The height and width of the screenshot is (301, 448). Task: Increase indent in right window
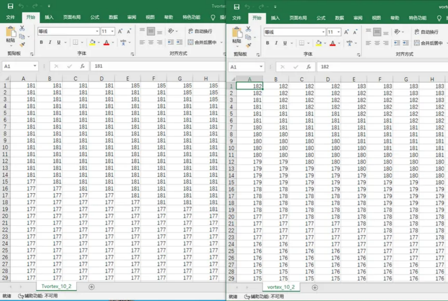(405, 43)
